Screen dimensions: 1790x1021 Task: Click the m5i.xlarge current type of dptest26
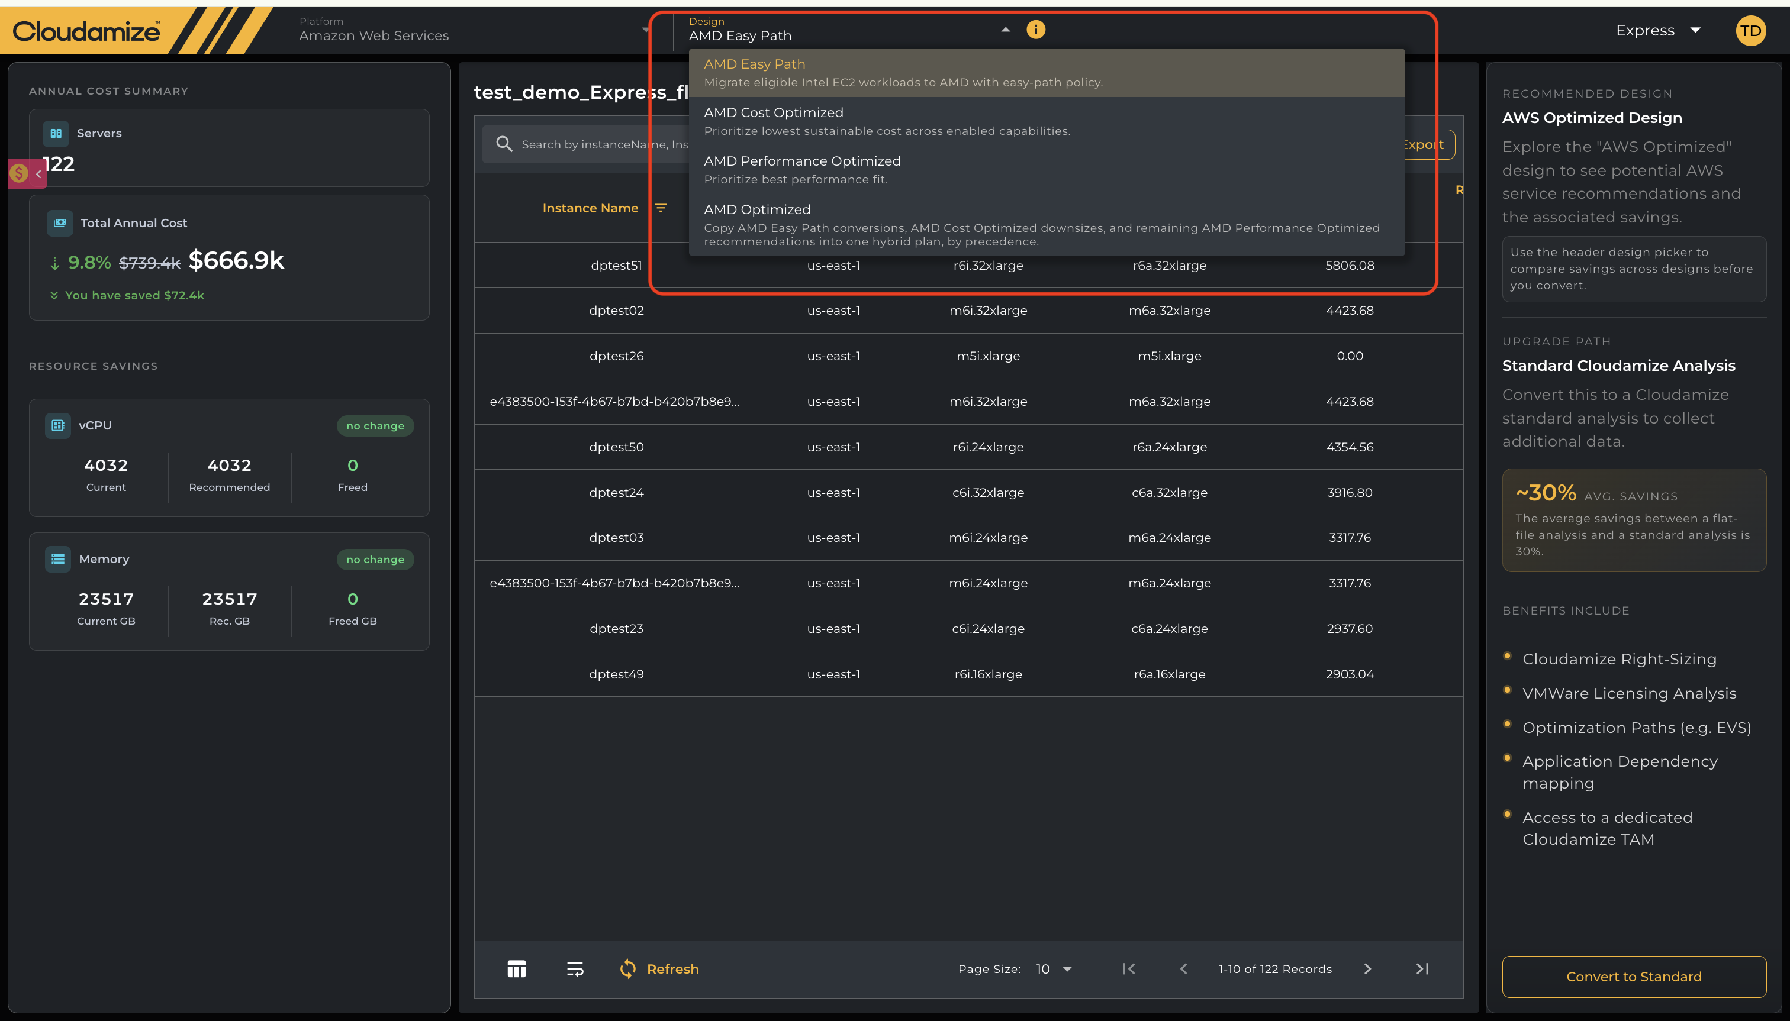coord(988,356)
